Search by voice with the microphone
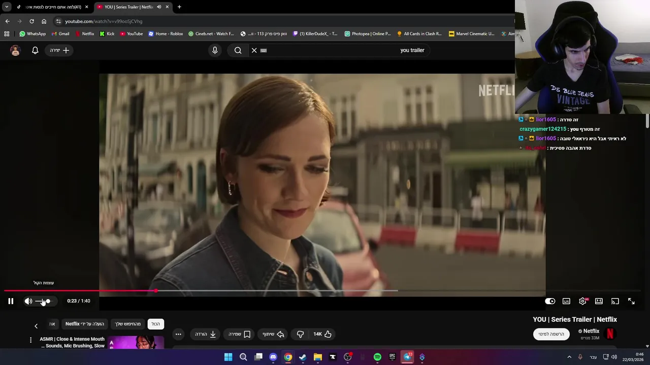650x365 pixels. [x=215, y=50]
